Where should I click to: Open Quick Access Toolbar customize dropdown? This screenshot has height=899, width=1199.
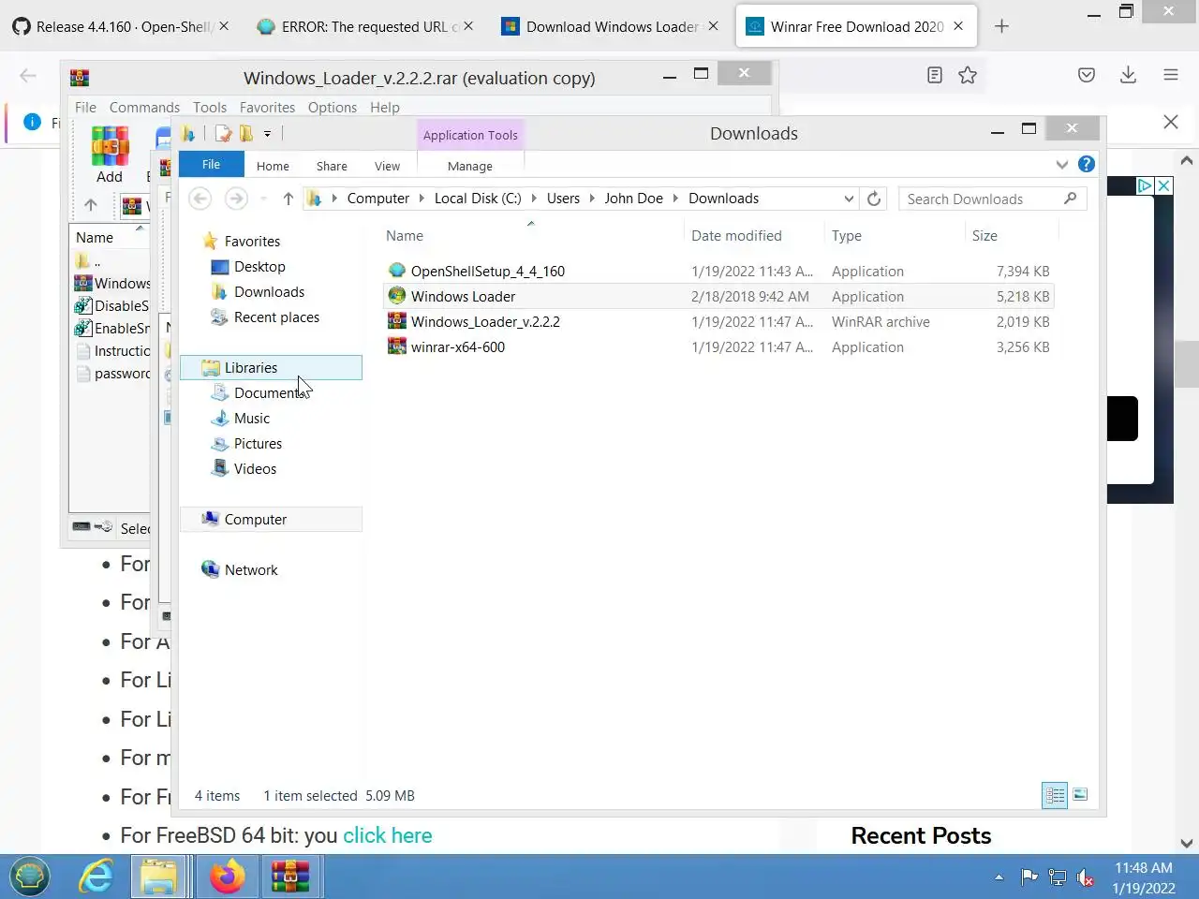coord(267,134)
